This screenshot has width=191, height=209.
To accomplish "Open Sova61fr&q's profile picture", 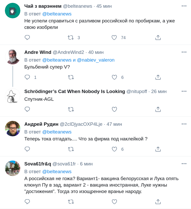I will [x=13, y=168].
